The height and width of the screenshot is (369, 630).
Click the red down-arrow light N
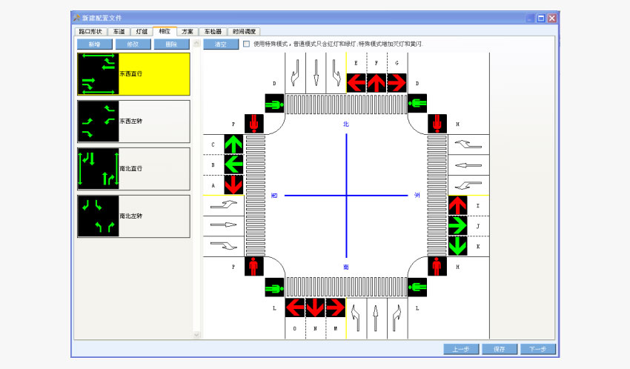tap(316, 307)
